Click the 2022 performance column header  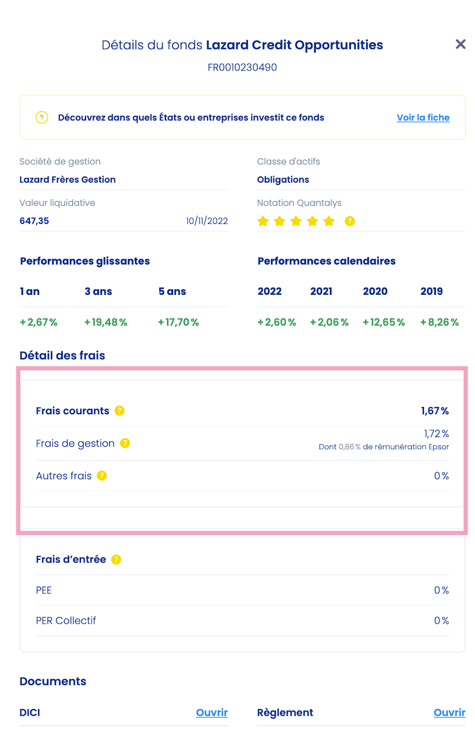coord(269,291)
